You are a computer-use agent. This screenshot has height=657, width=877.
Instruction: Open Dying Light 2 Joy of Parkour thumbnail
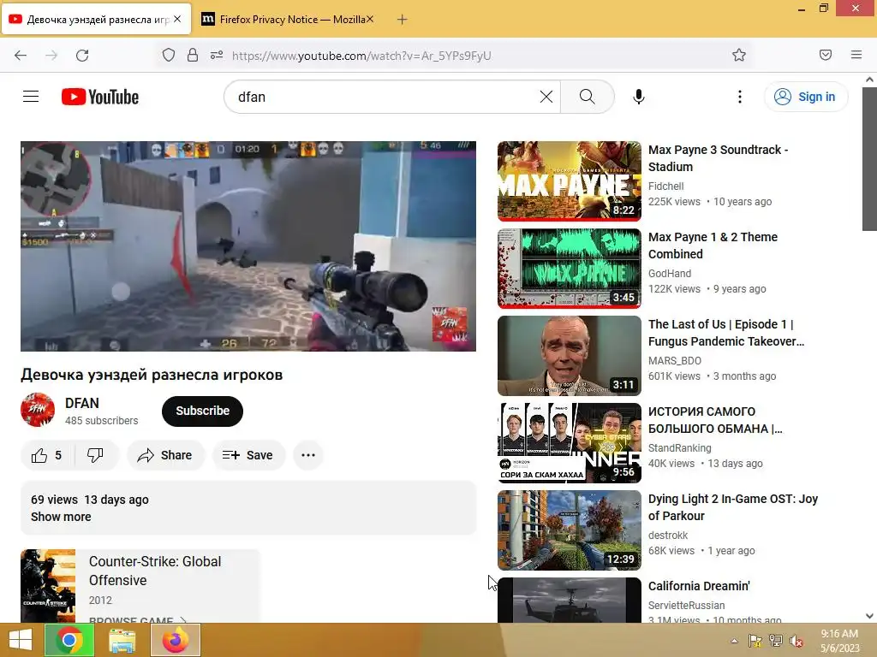tap(570, 530)
